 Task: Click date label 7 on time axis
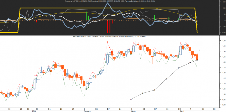tap(191, 109)
